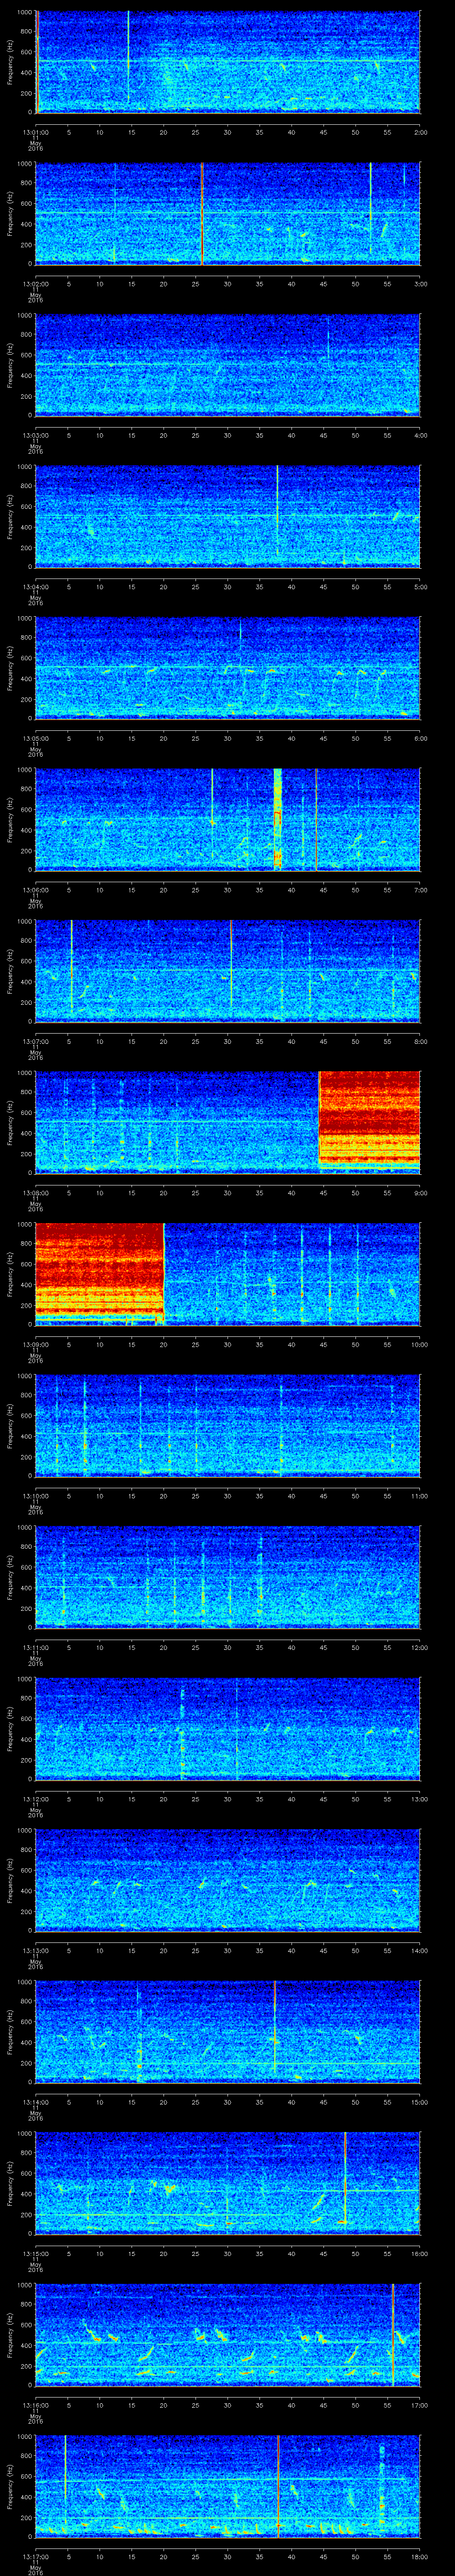Image resolution: width=455 pixels, height=2576 pixels.
Task: Select the spectrogram panel beginning at 13:12:00
Action: coord(227,1729)
